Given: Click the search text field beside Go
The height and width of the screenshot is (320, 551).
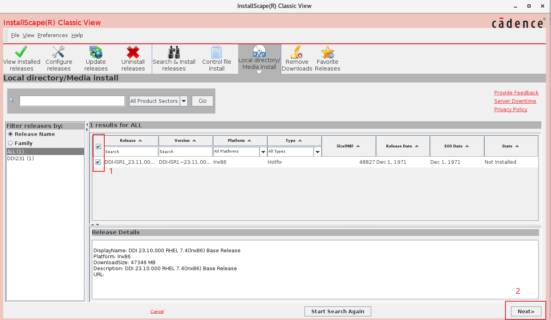Looking at the screenshot, I should pyautogui.click(x=72, y=101).
